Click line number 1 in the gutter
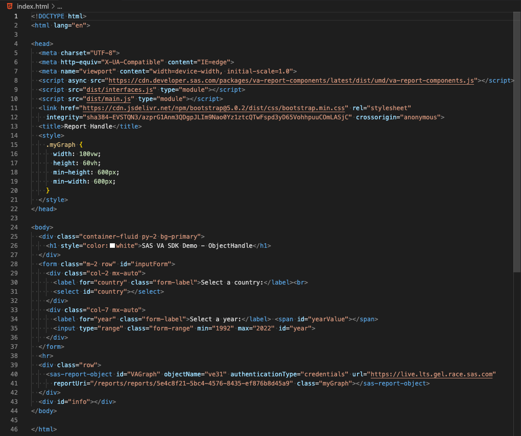 pyautogui.click(x=15, y=16)
